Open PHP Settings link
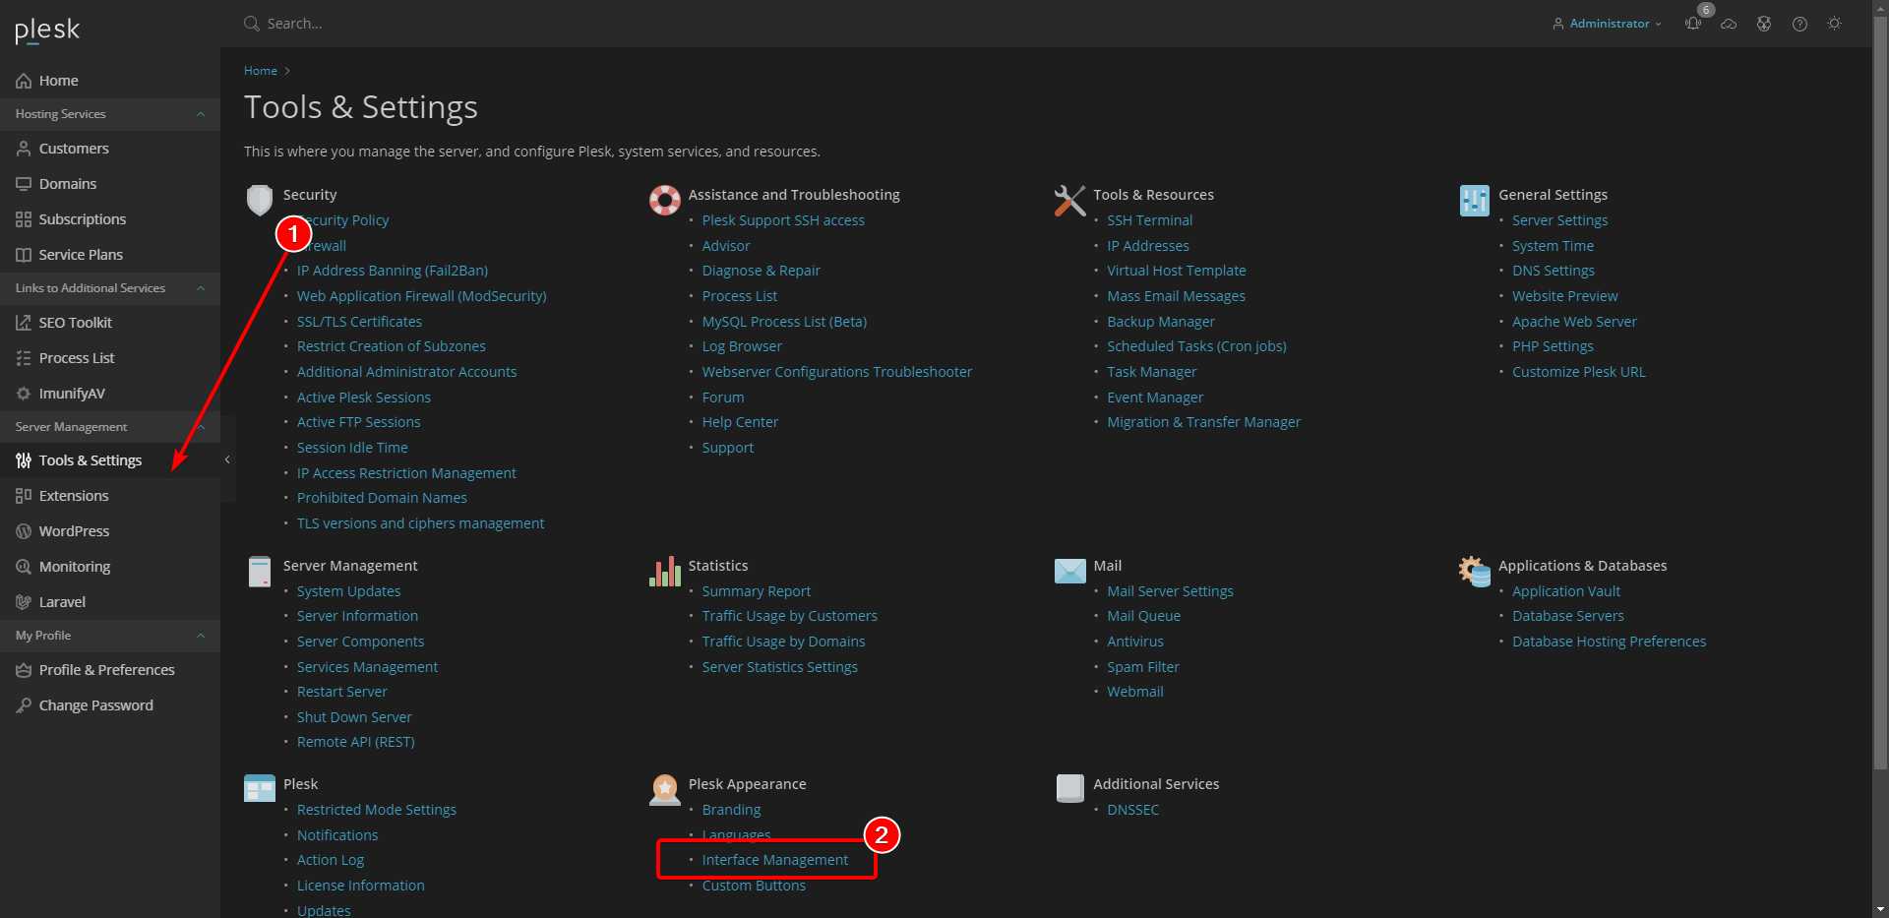The width and height of the screenshot is (1889, 918). click(x=1553, y=346)
